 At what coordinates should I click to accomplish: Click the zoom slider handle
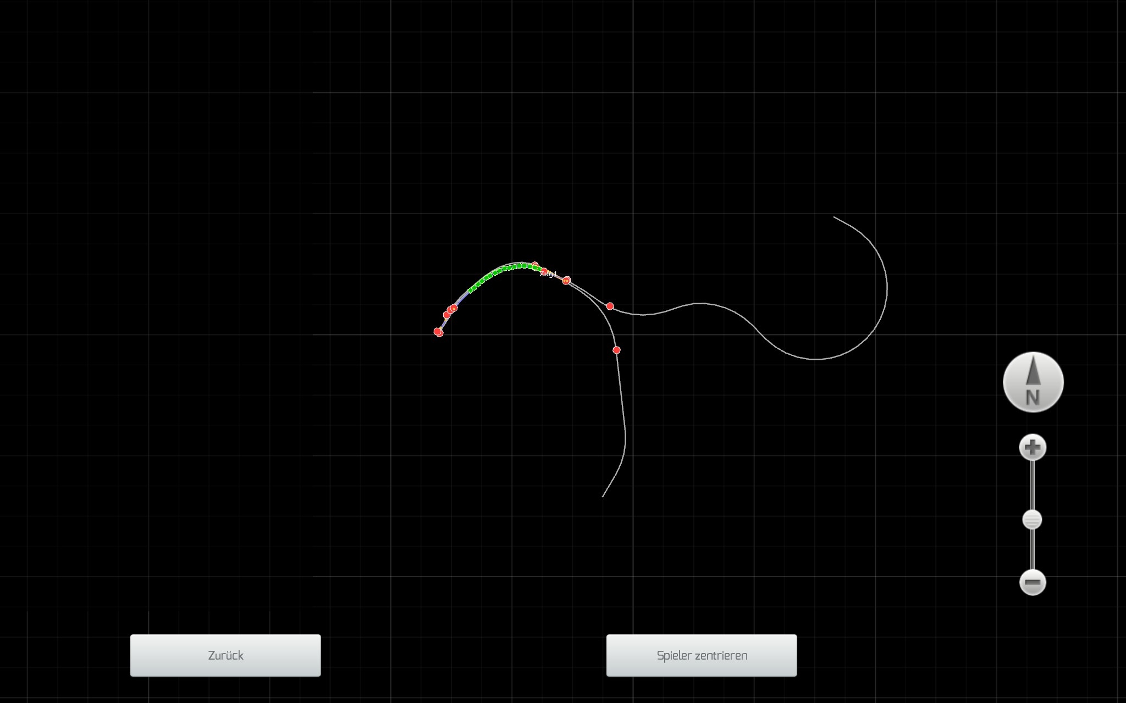coord(1032,520)
